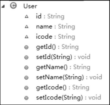Click the circle method icon for getName()
The height and width of the screenshot is (105, 110).
(x=26, y=67)
